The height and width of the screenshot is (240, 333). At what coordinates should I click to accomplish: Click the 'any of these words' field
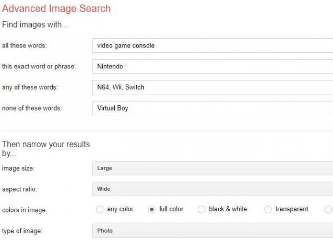coord(212,87)
